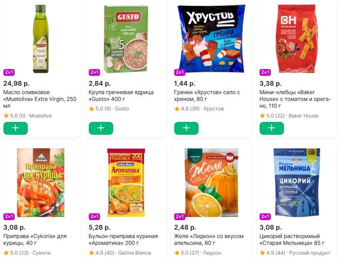Add Mueloliva olive oil to cart
The width and height of the screenshot is (345, 257).
[16, 128]
